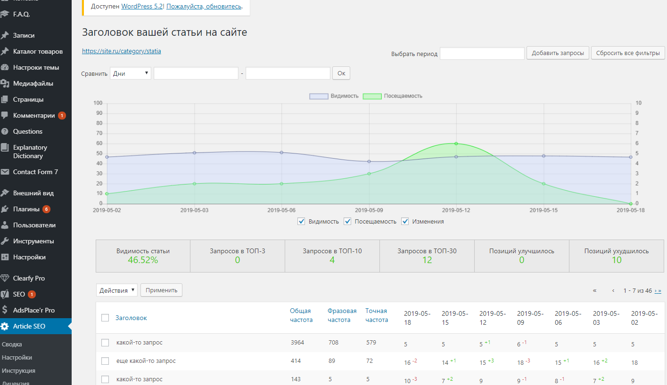667x385 pixels.
Task: Click the Пользователи user icon
Action: coord(5,225)
